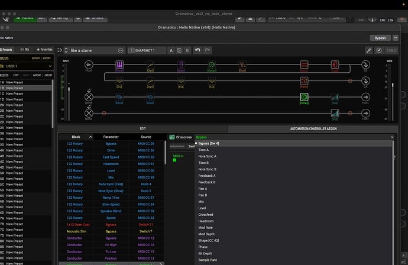This screenshot has width=408, height=265.
Task: Toggle the plugin Bypass button
Action: click(x=380, y=38)
